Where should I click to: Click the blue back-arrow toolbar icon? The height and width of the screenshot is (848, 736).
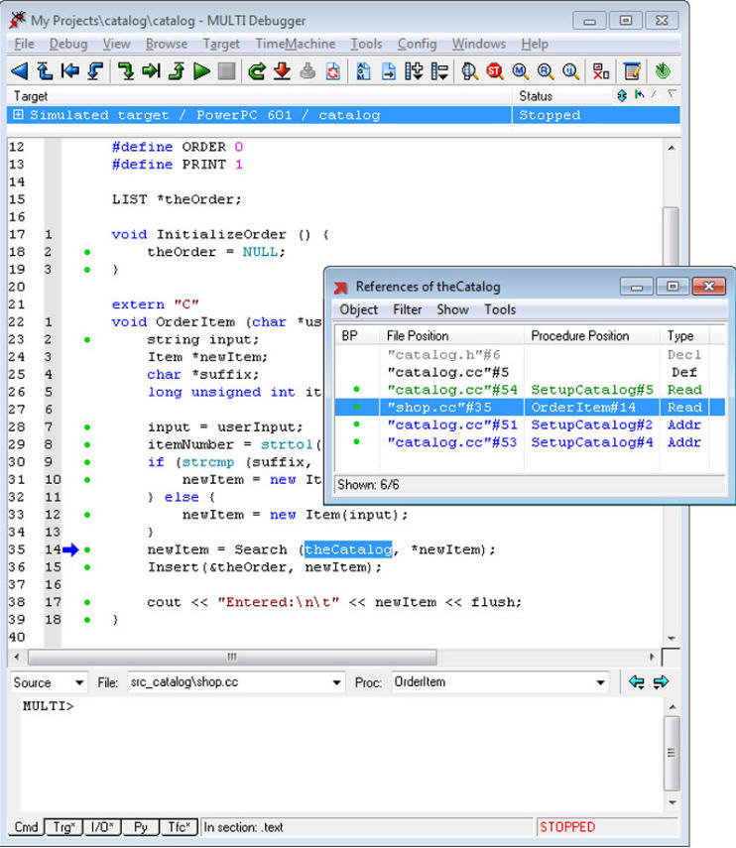click(19, 70)
